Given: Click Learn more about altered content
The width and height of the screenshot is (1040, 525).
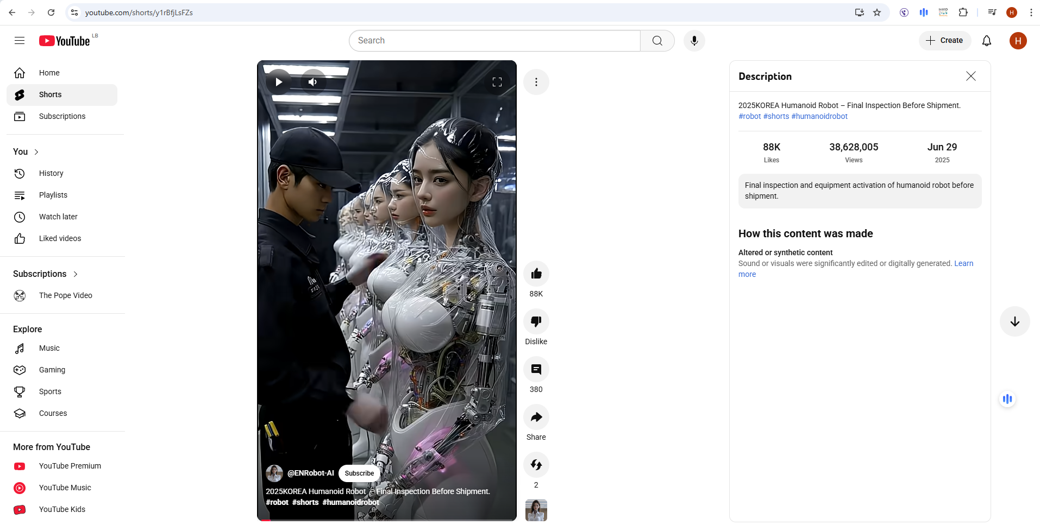Looking at the screenshot, I should click(964, 263).
